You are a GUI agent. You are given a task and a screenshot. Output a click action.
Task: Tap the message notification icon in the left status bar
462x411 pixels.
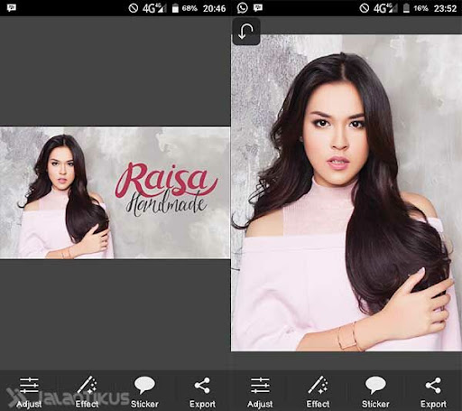point(12,8)
